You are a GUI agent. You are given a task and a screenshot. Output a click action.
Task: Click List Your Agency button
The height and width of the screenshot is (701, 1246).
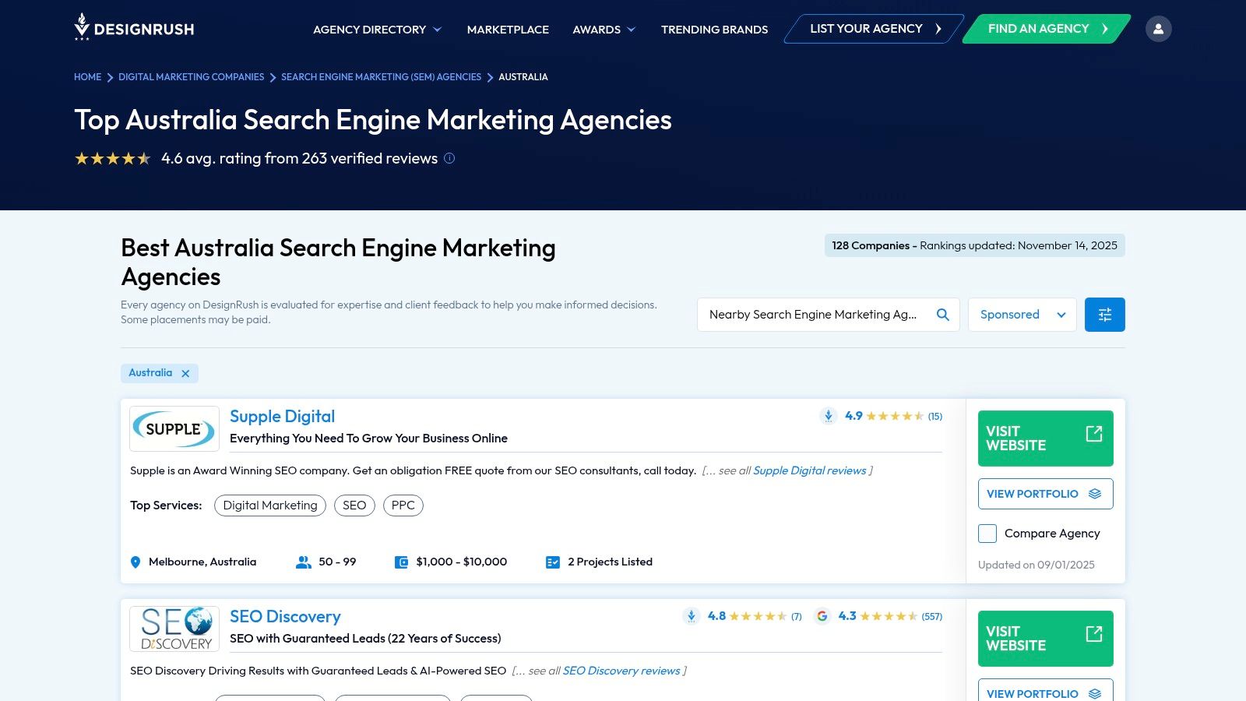(x=874, y=29)
